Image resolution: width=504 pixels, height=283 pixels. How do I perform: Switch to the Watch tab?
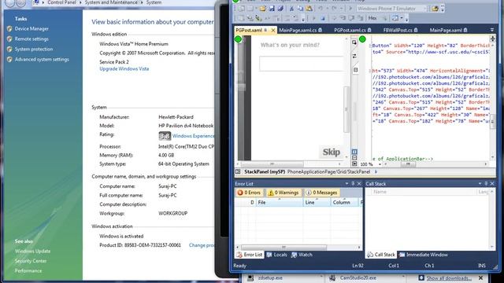(x=302, y=255)
